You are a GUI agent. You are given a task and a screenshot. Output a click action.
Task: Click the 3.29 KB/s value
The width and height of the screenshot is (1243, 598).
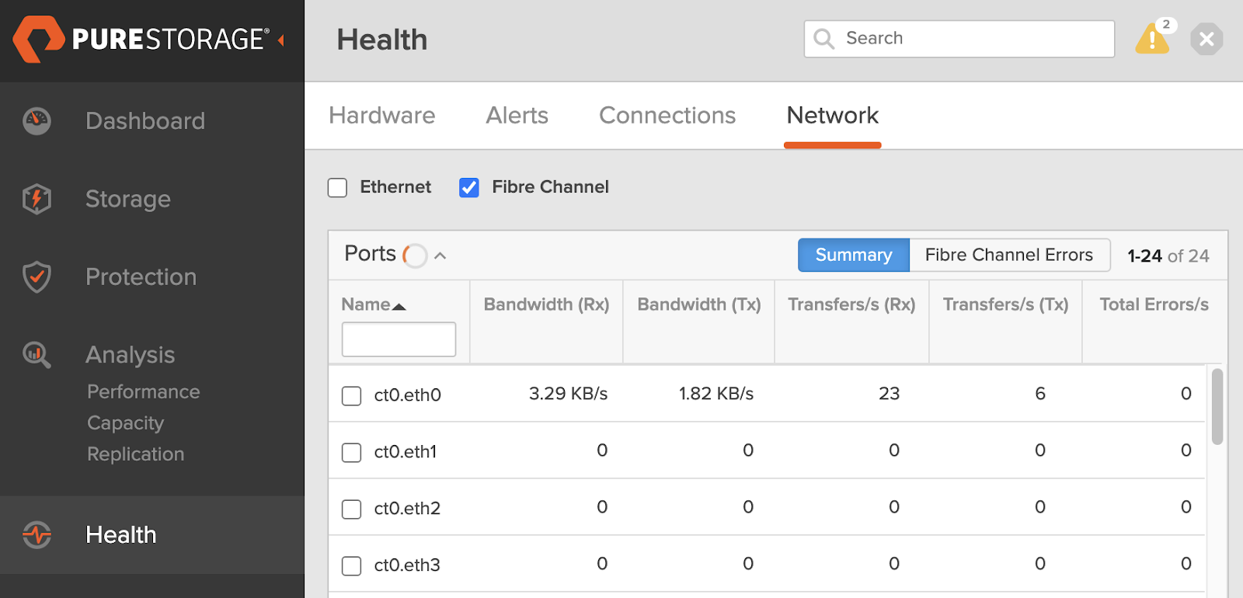(x=569, y=394)
